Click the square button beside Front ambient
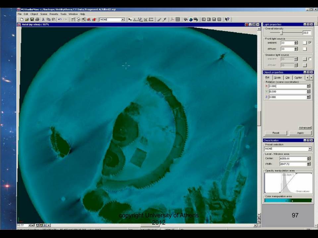Screen dimensions: 318x238 (305, 43)
